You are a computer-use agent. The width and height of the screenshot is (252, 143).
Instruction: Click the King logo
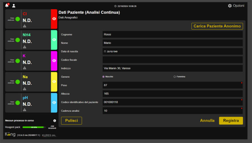point(10,134)
